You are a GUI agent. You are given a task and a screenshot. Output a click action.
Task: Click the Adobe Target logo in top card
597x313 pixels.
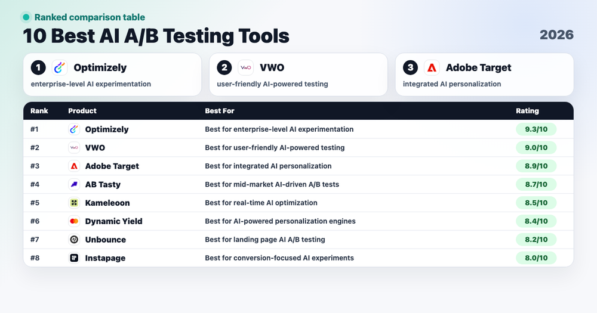(432, 68)
